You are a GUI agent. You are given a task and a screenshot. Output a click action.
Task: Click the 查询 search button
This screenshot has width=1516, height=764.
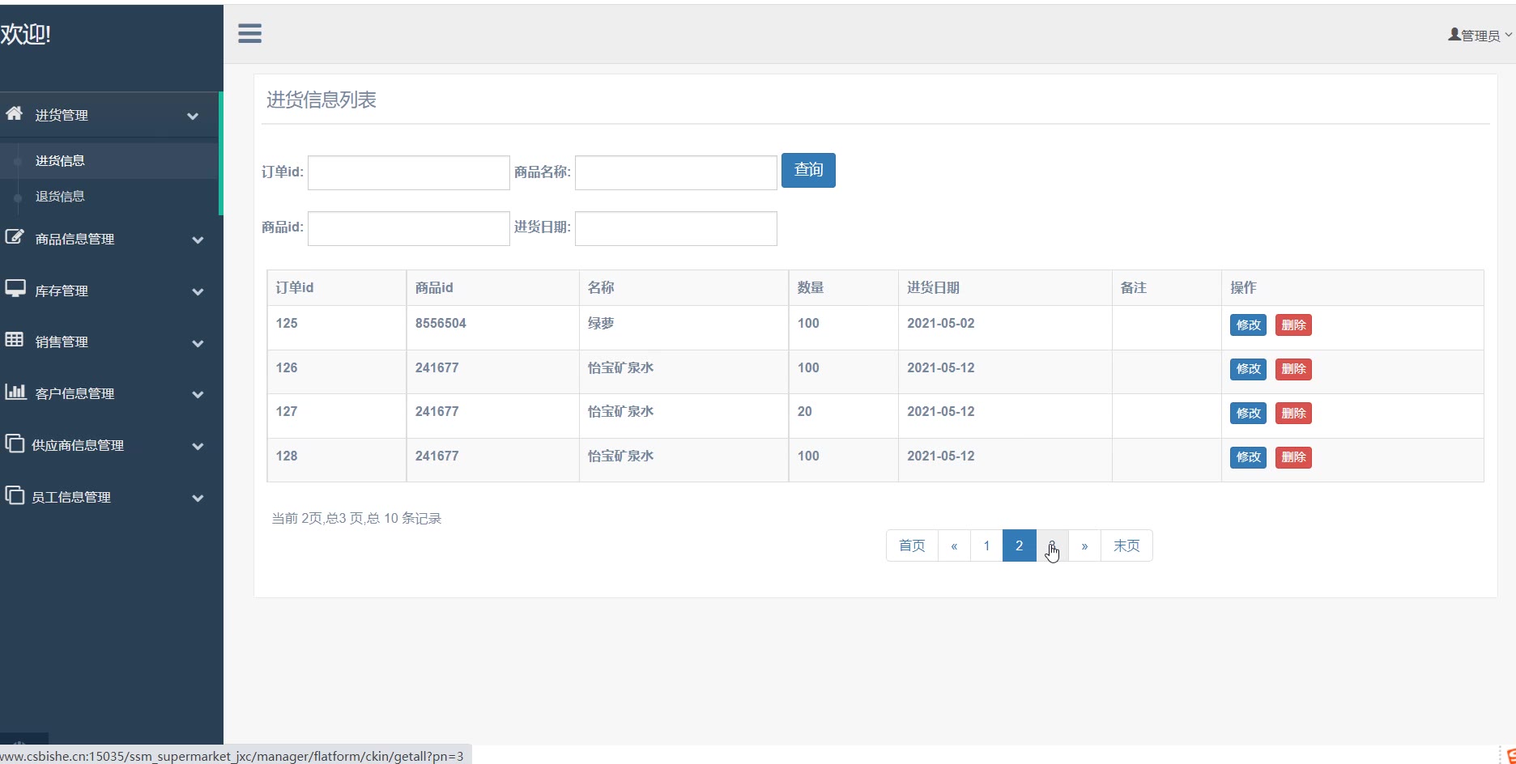(808, 170)
